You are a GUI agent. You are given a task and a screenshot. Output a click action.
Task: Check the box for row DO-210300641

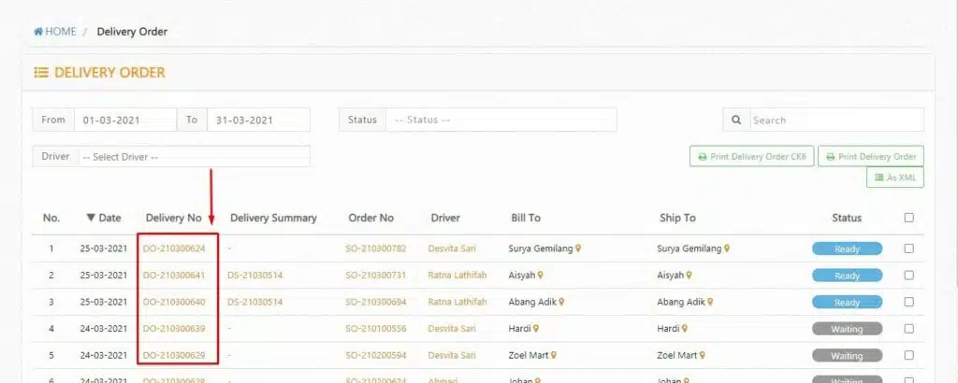(x=909, y=275)
